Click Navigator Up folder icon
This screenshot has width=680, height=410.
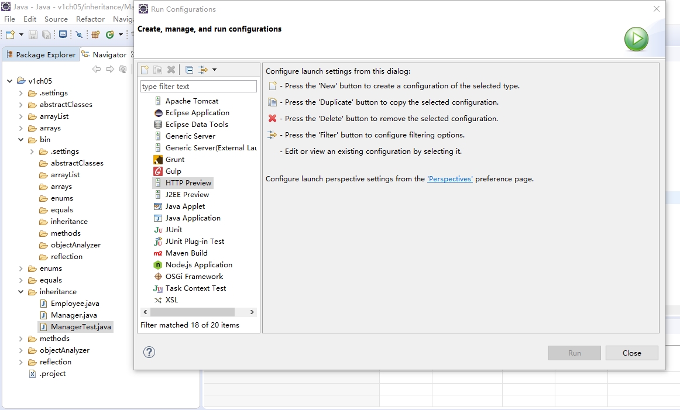point(123,69)
